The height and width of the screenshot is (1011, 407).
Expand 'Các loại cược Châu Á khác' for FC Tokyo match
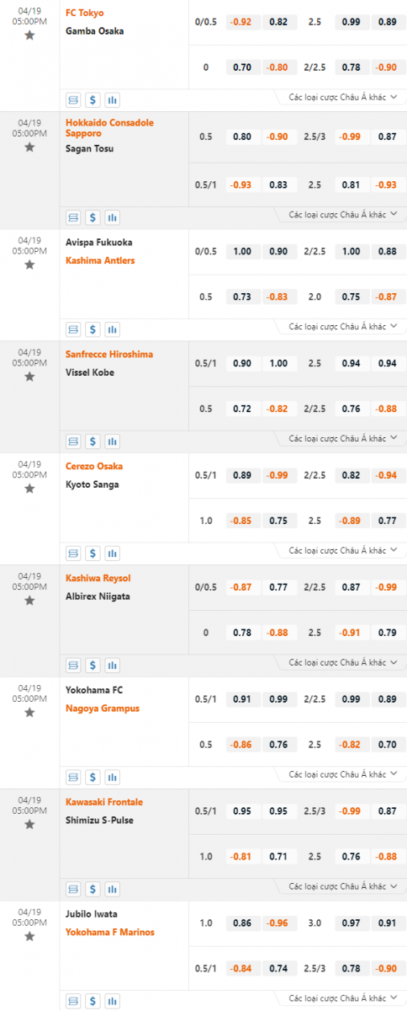pos(342,98)
